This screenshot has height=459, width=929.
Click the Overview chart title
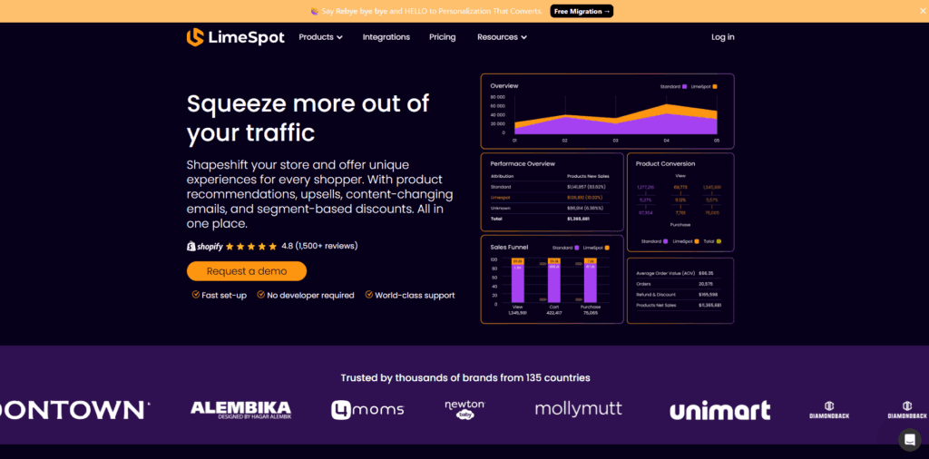[504, 86]
